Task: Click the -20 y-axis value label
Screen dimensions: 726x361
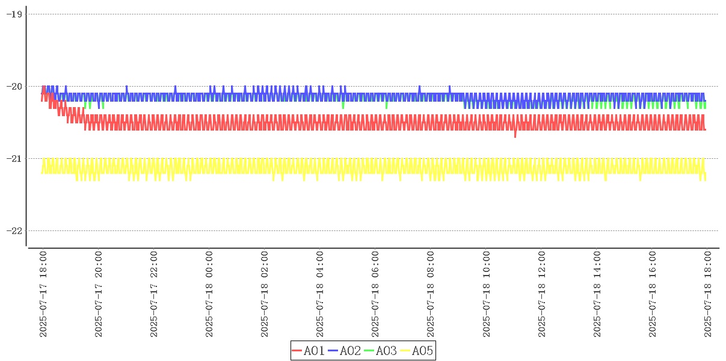Action: pos(14,86)
